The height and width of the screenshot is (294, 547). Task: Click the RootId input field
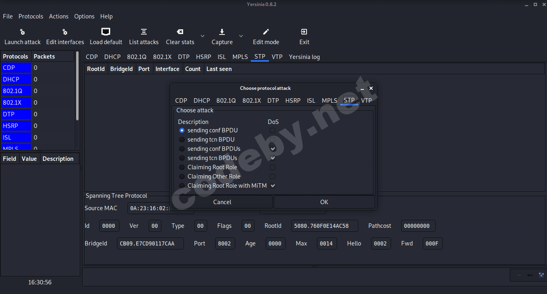click(324, 226)
